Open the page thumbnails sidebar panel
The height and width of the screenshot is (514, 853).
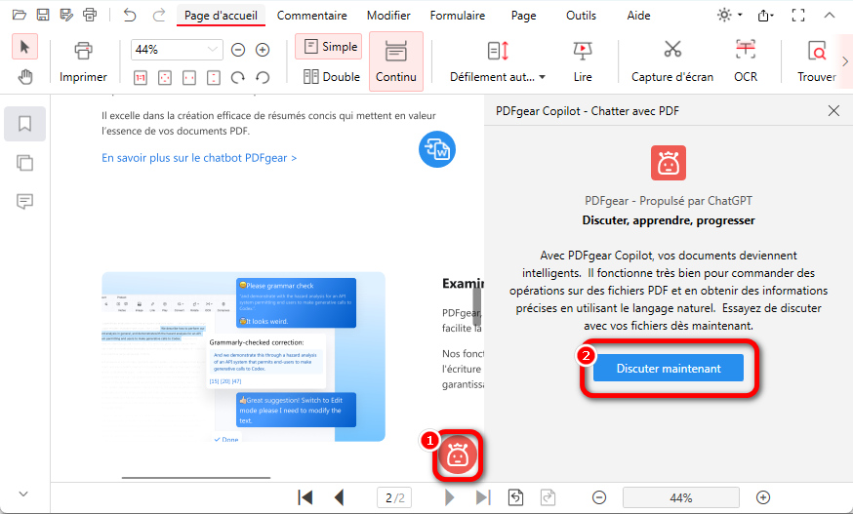click(x=25, y=163)
